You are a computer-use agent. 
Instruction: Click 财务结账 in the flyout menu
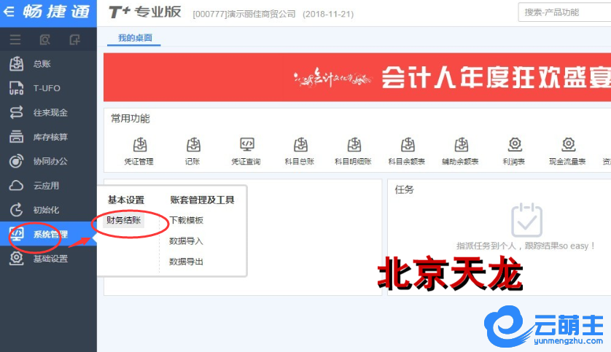(x=124, y=220)
